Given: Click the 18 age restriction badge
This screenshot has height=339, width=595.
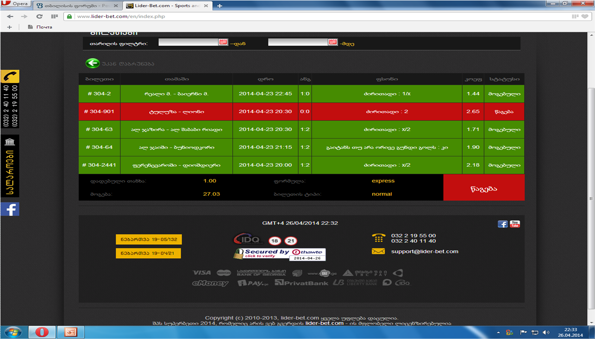Looking at the screenshot, I should (x=274, y=241).
